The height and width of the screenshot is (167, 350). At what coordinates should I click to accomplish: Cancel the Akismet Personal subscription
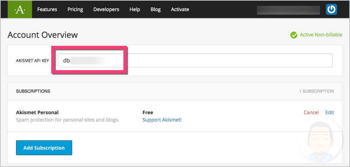(311, 112)
